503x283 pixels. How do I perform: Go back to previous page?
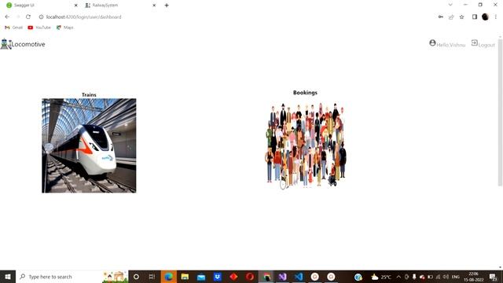click(x=7, y=17)
